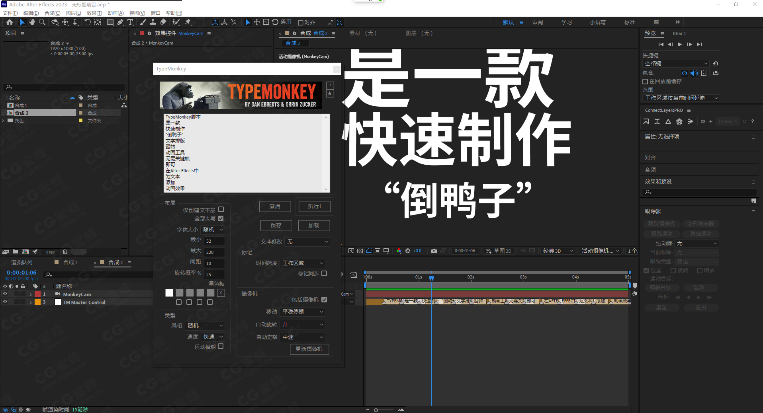The width and height of the screenshot is (763, 413).
Task: Expand the 纯色 folder in Project panel
Action: click(3, 121)
